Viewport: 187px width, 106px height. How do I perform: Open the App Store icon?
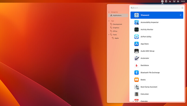(x=136, y=44)
